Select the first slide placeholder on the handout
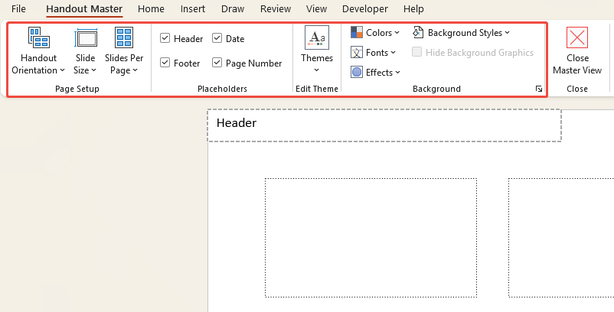The image size is (614, 312). [371, 238]
